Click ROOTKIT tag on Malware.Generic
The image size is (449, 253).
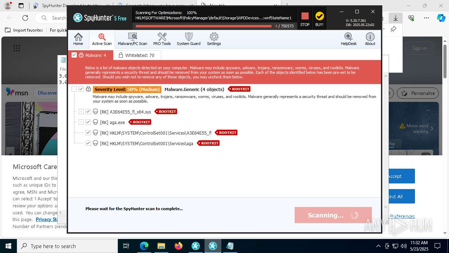239,89
